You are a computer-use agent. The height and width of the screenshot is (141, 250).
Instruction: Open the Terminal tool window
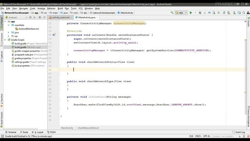pyautogui.click(x=11, y=132)
